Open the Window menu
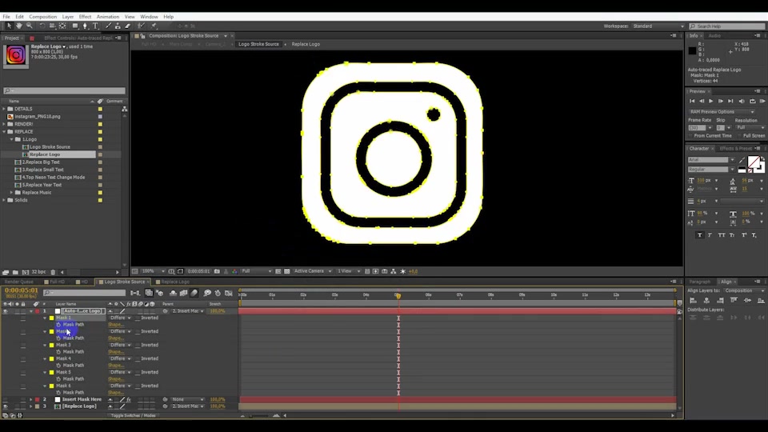 (149, 17)
